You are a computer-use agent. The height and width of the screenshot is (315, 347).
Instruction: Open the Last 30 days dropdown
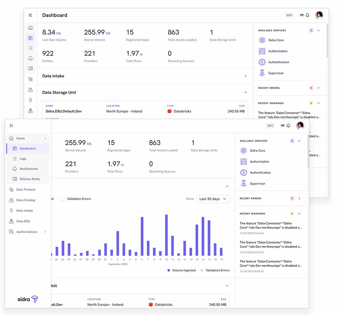213,199
